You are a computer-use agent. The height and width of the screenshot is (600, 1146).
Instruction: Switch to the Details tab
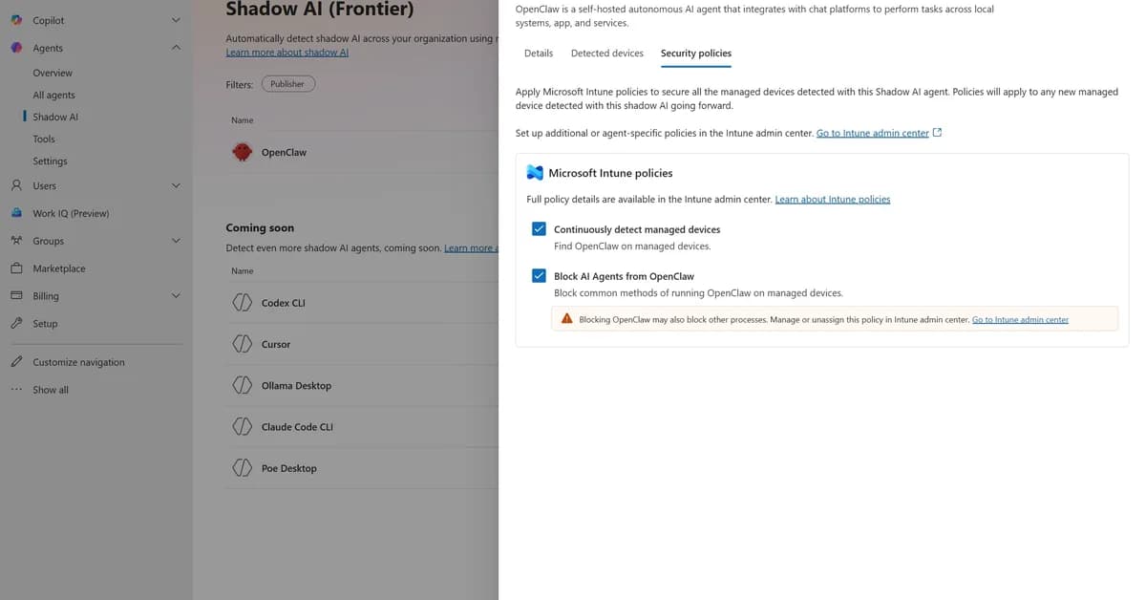539,54
